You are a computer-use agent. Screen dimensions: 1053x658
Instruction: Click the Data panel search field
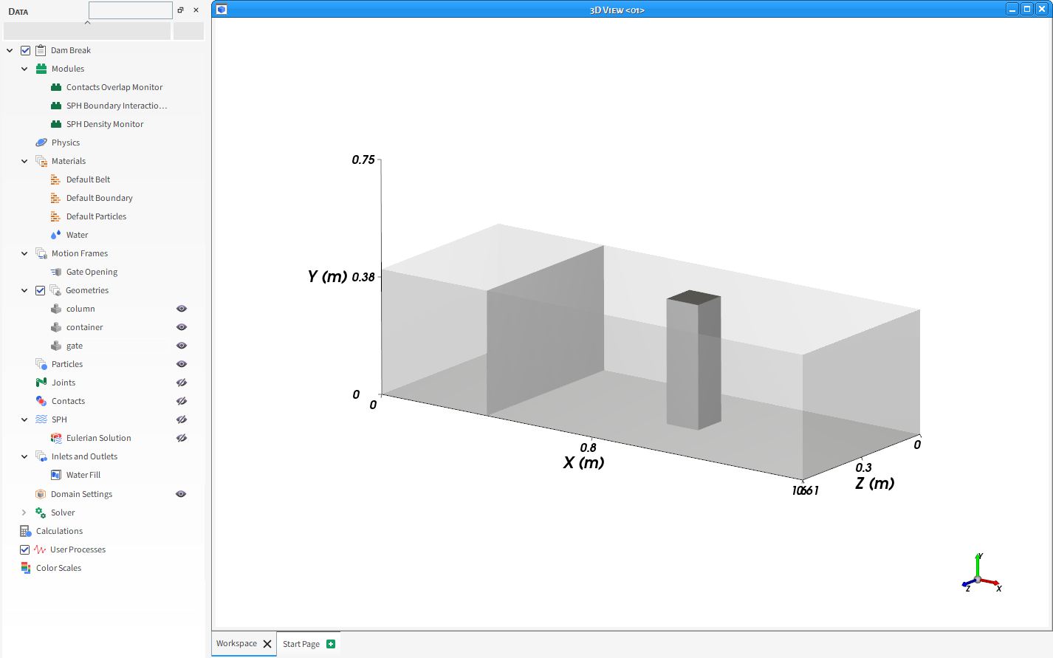tap(131, 10)
